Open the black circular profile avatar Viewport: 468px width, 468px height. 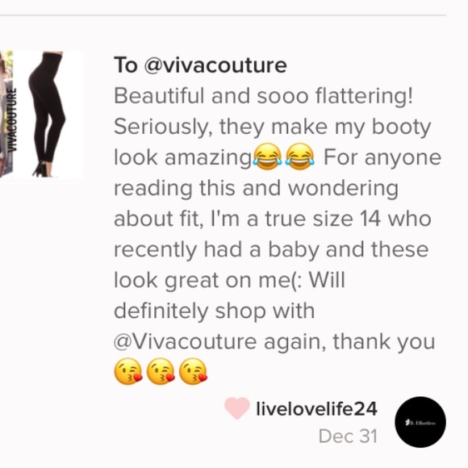[x=420, y=422]
